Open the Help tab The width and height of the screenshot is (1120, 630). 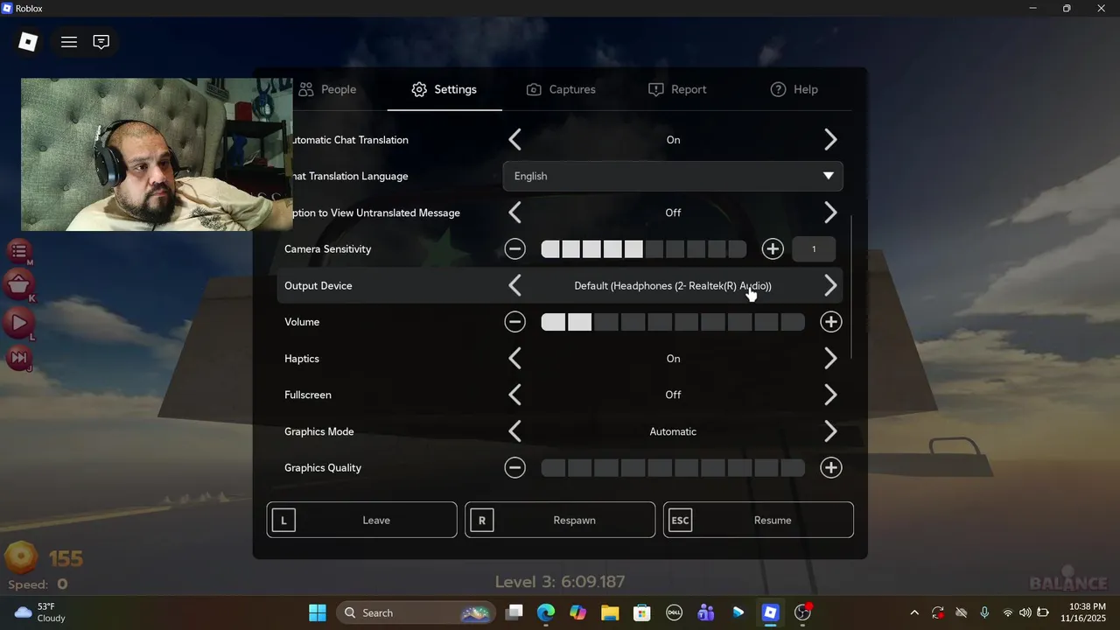794,89
